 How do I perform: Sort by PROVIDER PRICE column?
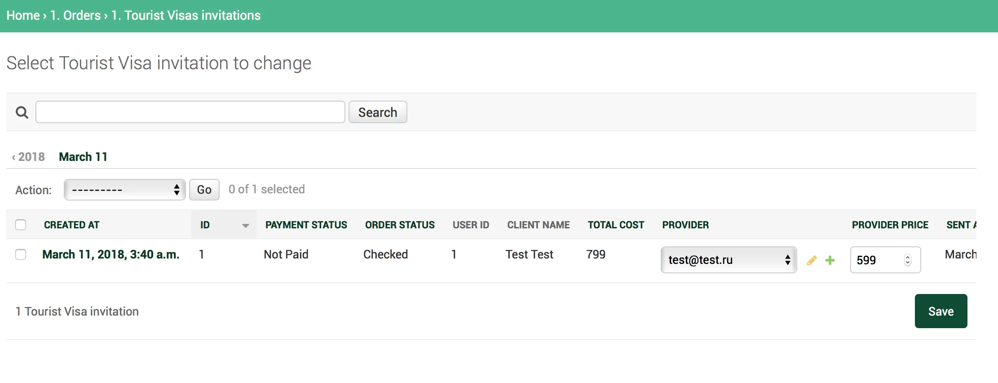tap(890, 225)
